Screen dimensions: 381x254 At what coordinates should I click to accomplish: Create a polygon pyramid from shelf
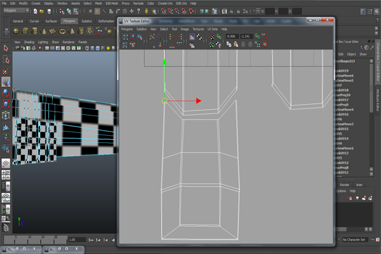[x=72, y=31]
